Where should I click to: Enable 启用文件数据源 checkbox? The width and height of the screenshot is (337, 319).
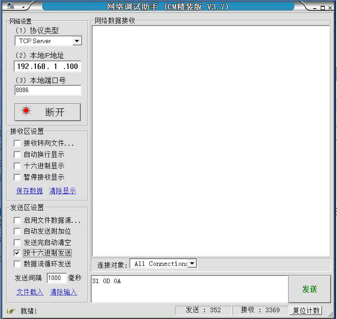pyautogui.click(x=17, y=221)
